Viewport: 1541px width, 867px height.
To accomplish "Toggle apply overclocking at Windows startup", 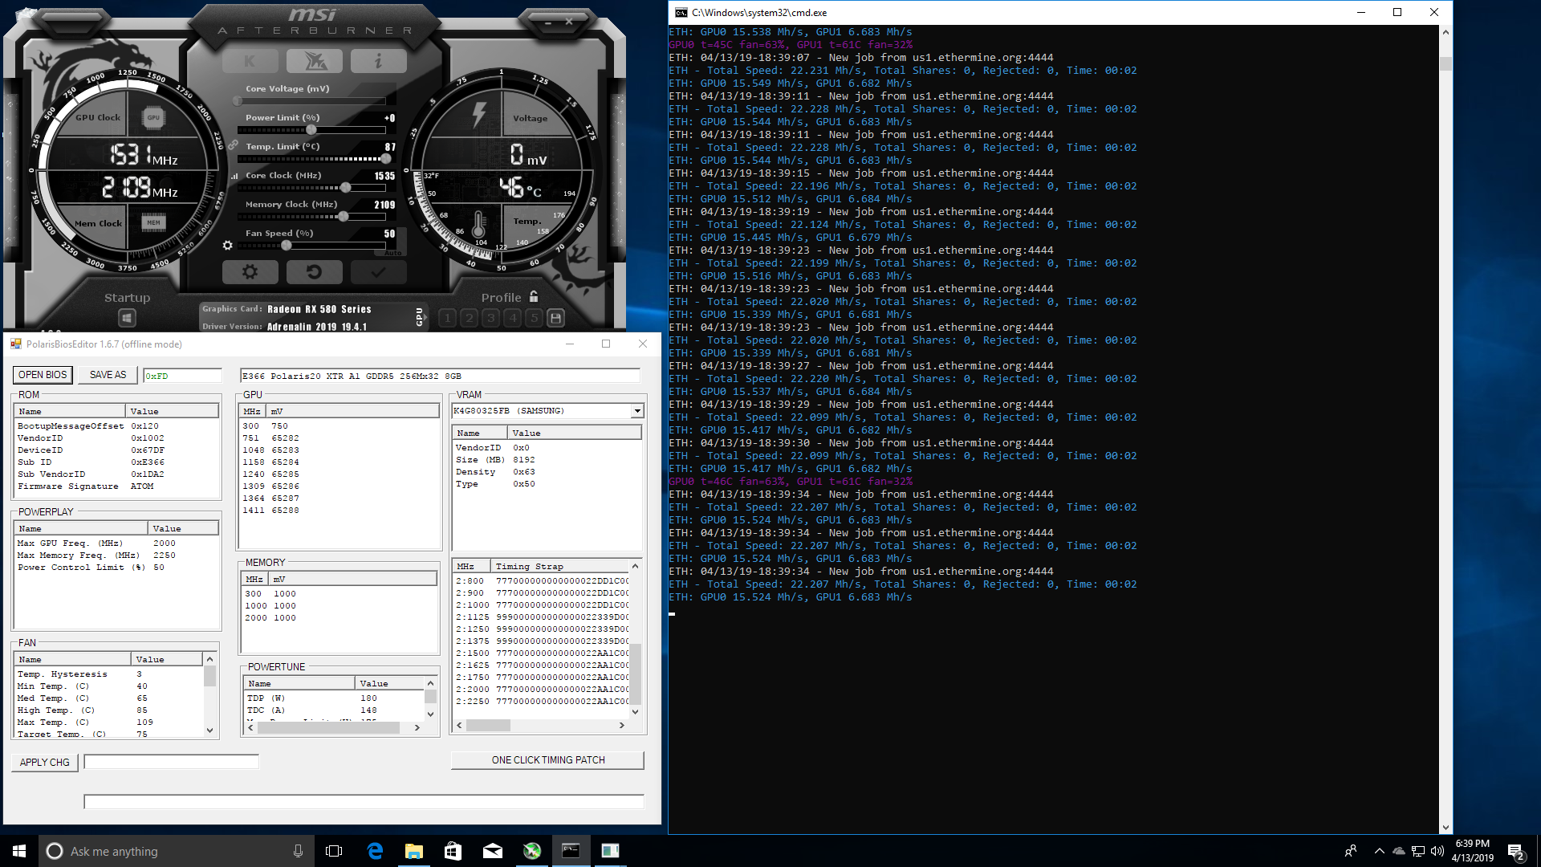I will click(x=127, y=319).
